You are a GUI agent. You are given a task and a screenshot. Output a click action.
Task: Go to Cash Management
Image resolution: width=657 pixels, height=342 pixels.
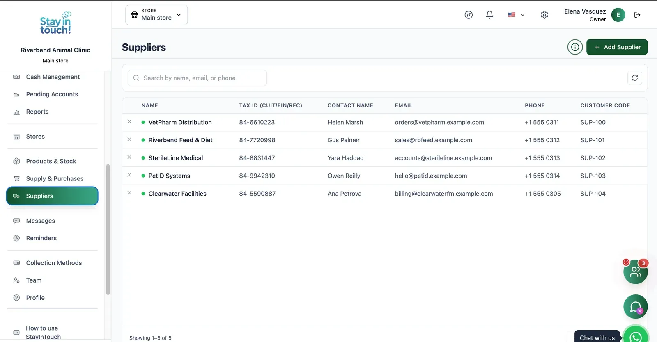coord(53,77)
